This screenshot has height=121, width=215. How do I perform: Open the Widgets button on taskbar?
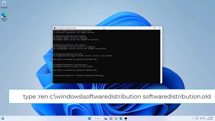[2, 118]
